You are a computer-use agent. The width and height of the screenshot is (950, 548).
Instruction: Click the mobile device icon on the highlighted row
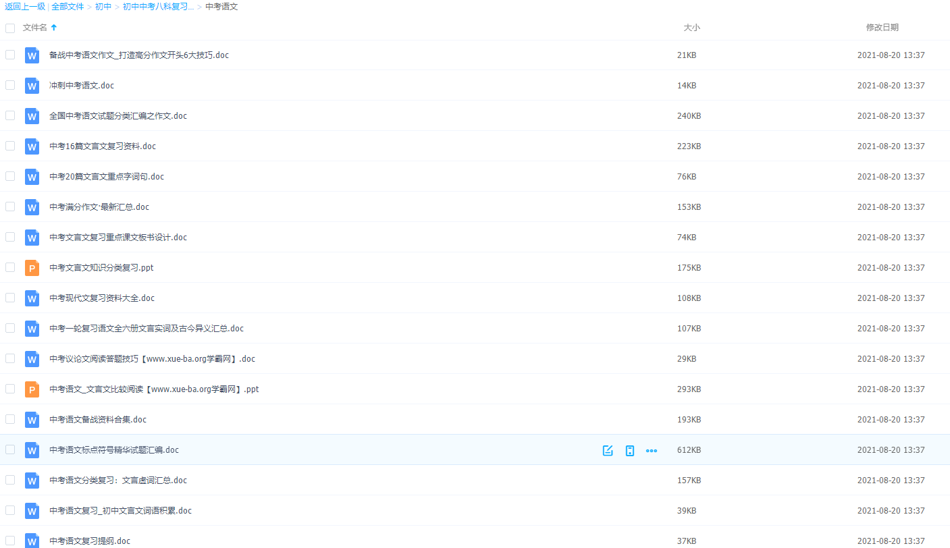pyautogui.click(x=629, y=450)
